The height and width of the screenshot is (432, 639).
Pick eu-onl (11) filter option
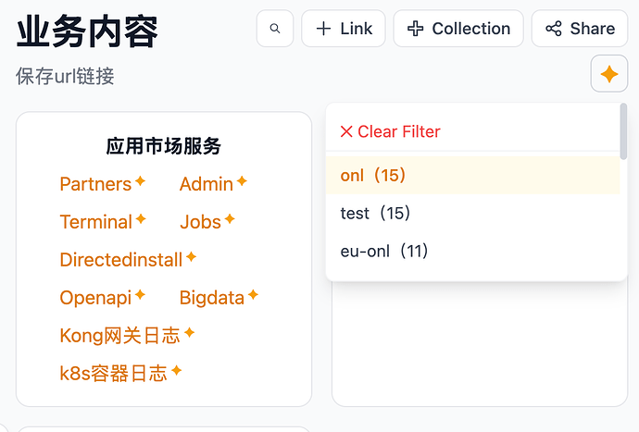[384, 251]
